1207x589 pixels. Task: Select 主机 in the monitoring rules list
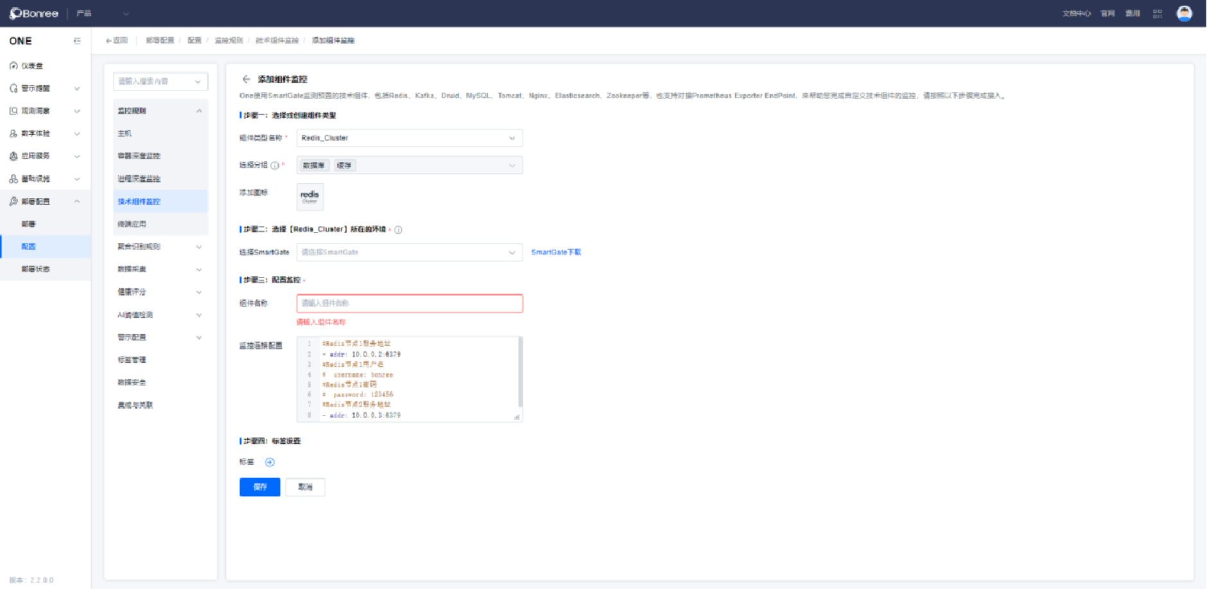point(125,134)
